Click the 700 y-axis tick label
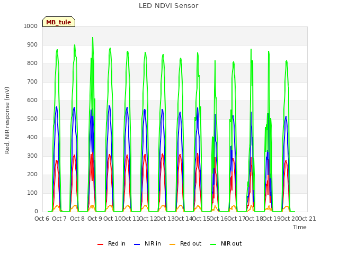The width and height of the screenshot is (339, 254). click(x=32, y=81)
